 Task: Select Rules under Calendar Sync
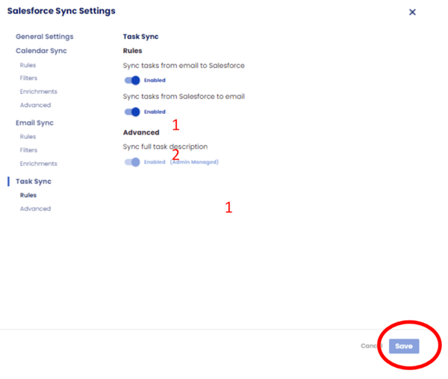[28, 65]
